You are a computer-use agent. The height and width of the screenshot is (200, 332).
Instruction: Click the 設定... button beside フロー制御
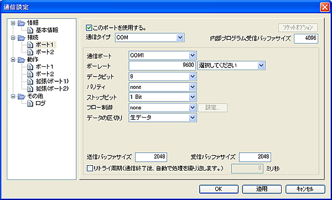point(212,108)
